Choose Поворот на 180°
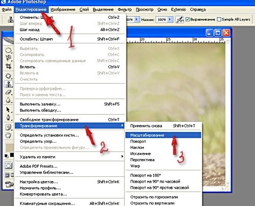The image size is (255, 206). tap(163, 175)
